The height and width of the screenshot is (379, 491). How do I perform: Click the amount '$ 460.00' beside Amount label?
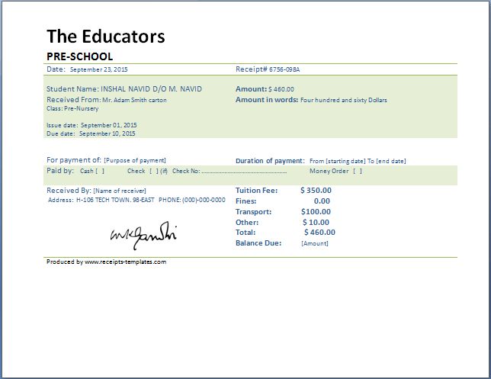point(281,89)
